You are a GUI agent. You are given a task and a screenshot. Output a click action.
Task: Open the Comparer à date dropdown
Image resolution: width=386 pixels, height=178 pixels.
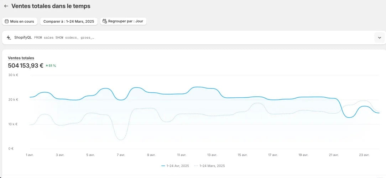[x=69, y=21]
